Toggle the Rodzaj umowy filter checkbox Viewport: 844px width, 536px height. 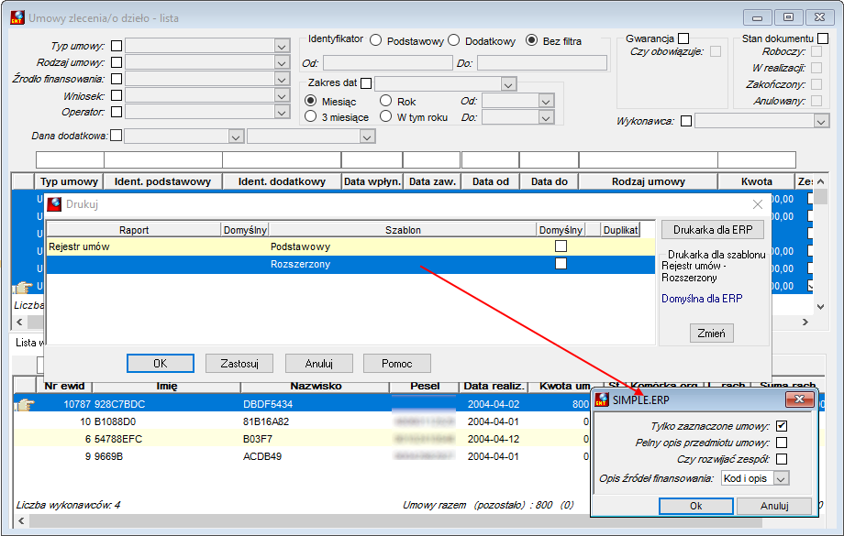click(117, 62)
